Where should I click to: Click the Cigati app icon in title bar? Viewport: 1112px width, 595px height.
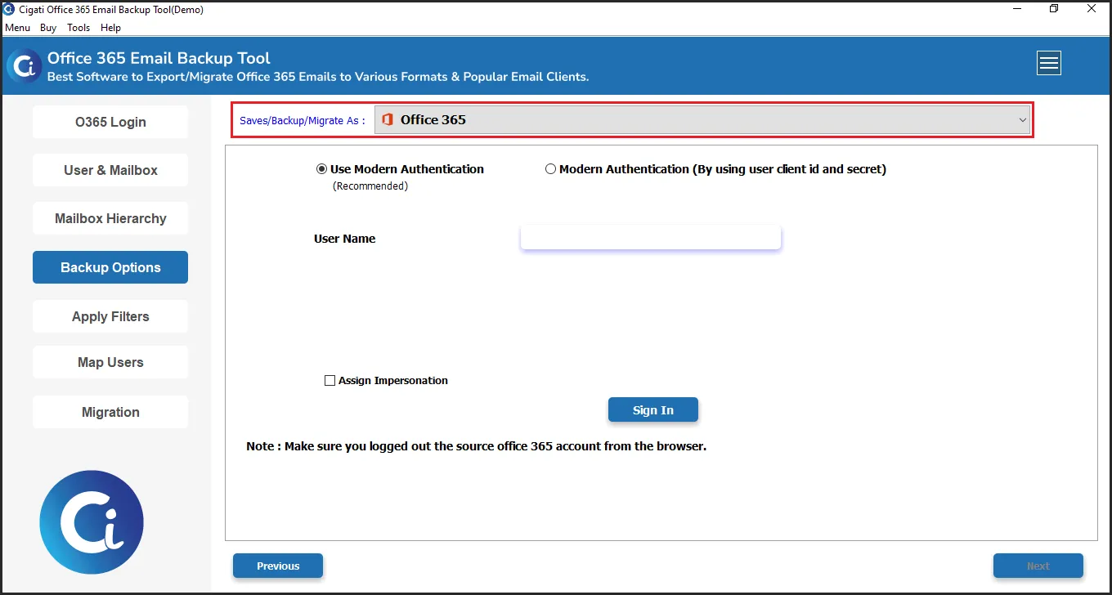tap(9, 9)
